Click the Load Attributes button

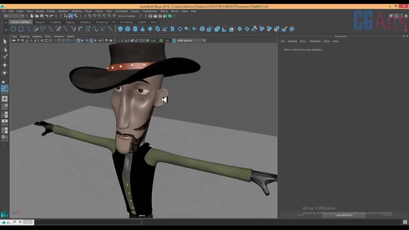tap(344, 215)
